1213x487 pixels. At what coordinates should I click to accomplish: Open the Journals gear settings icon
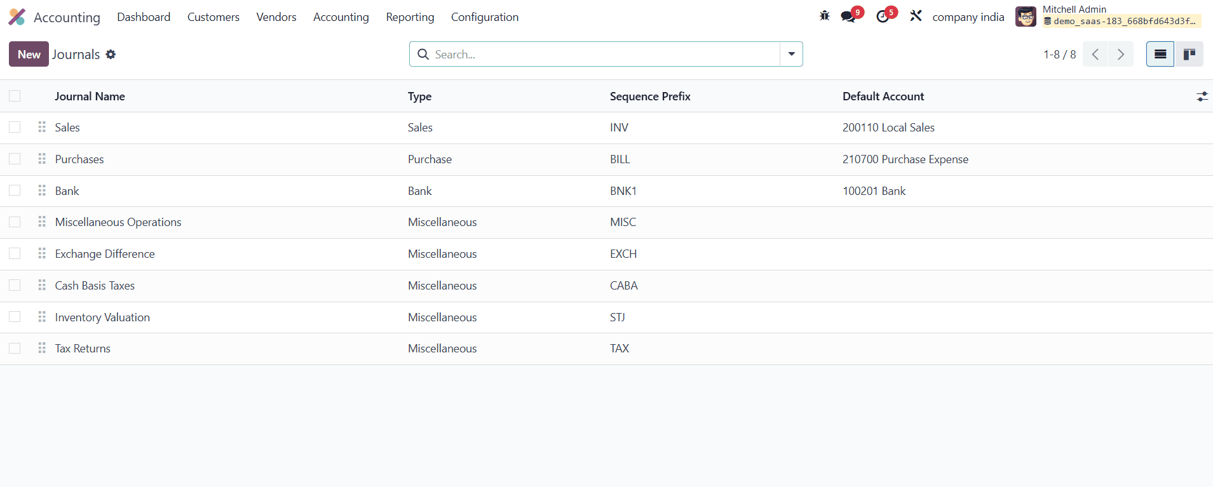coord(111,55)
